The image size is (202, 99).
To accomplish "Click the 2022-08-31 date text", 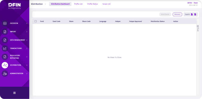I will pyautogui.click(x=193, y=5).
